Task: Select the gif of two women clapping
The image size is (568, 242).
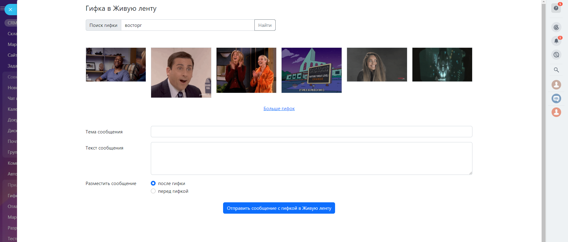Action: pyautogui.click(x=246, y=70)
